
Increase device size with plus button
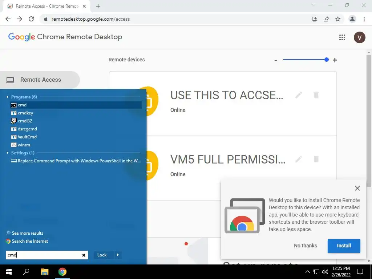tap(335, 60)
